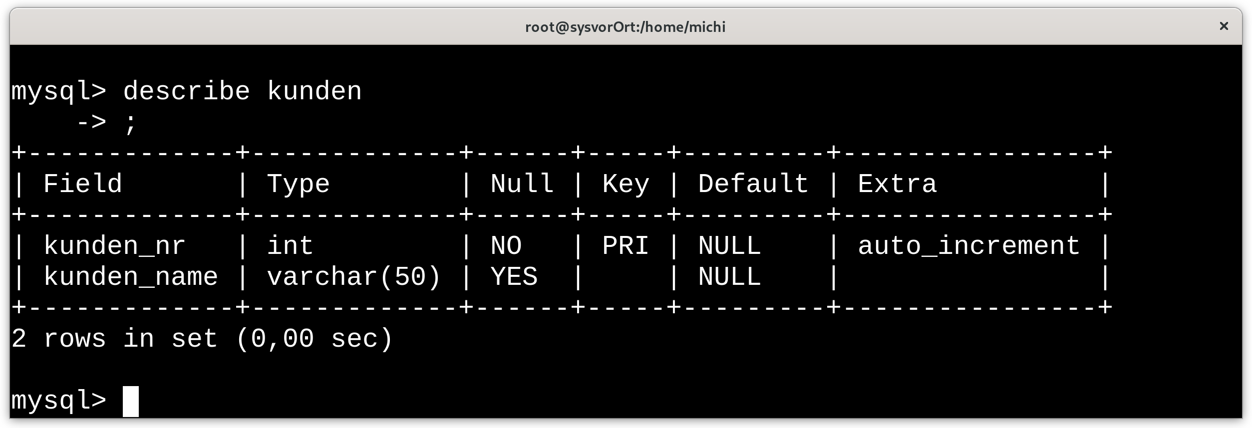Close the terminal window
The image size is (1252, 428).
click(1224, 26)
